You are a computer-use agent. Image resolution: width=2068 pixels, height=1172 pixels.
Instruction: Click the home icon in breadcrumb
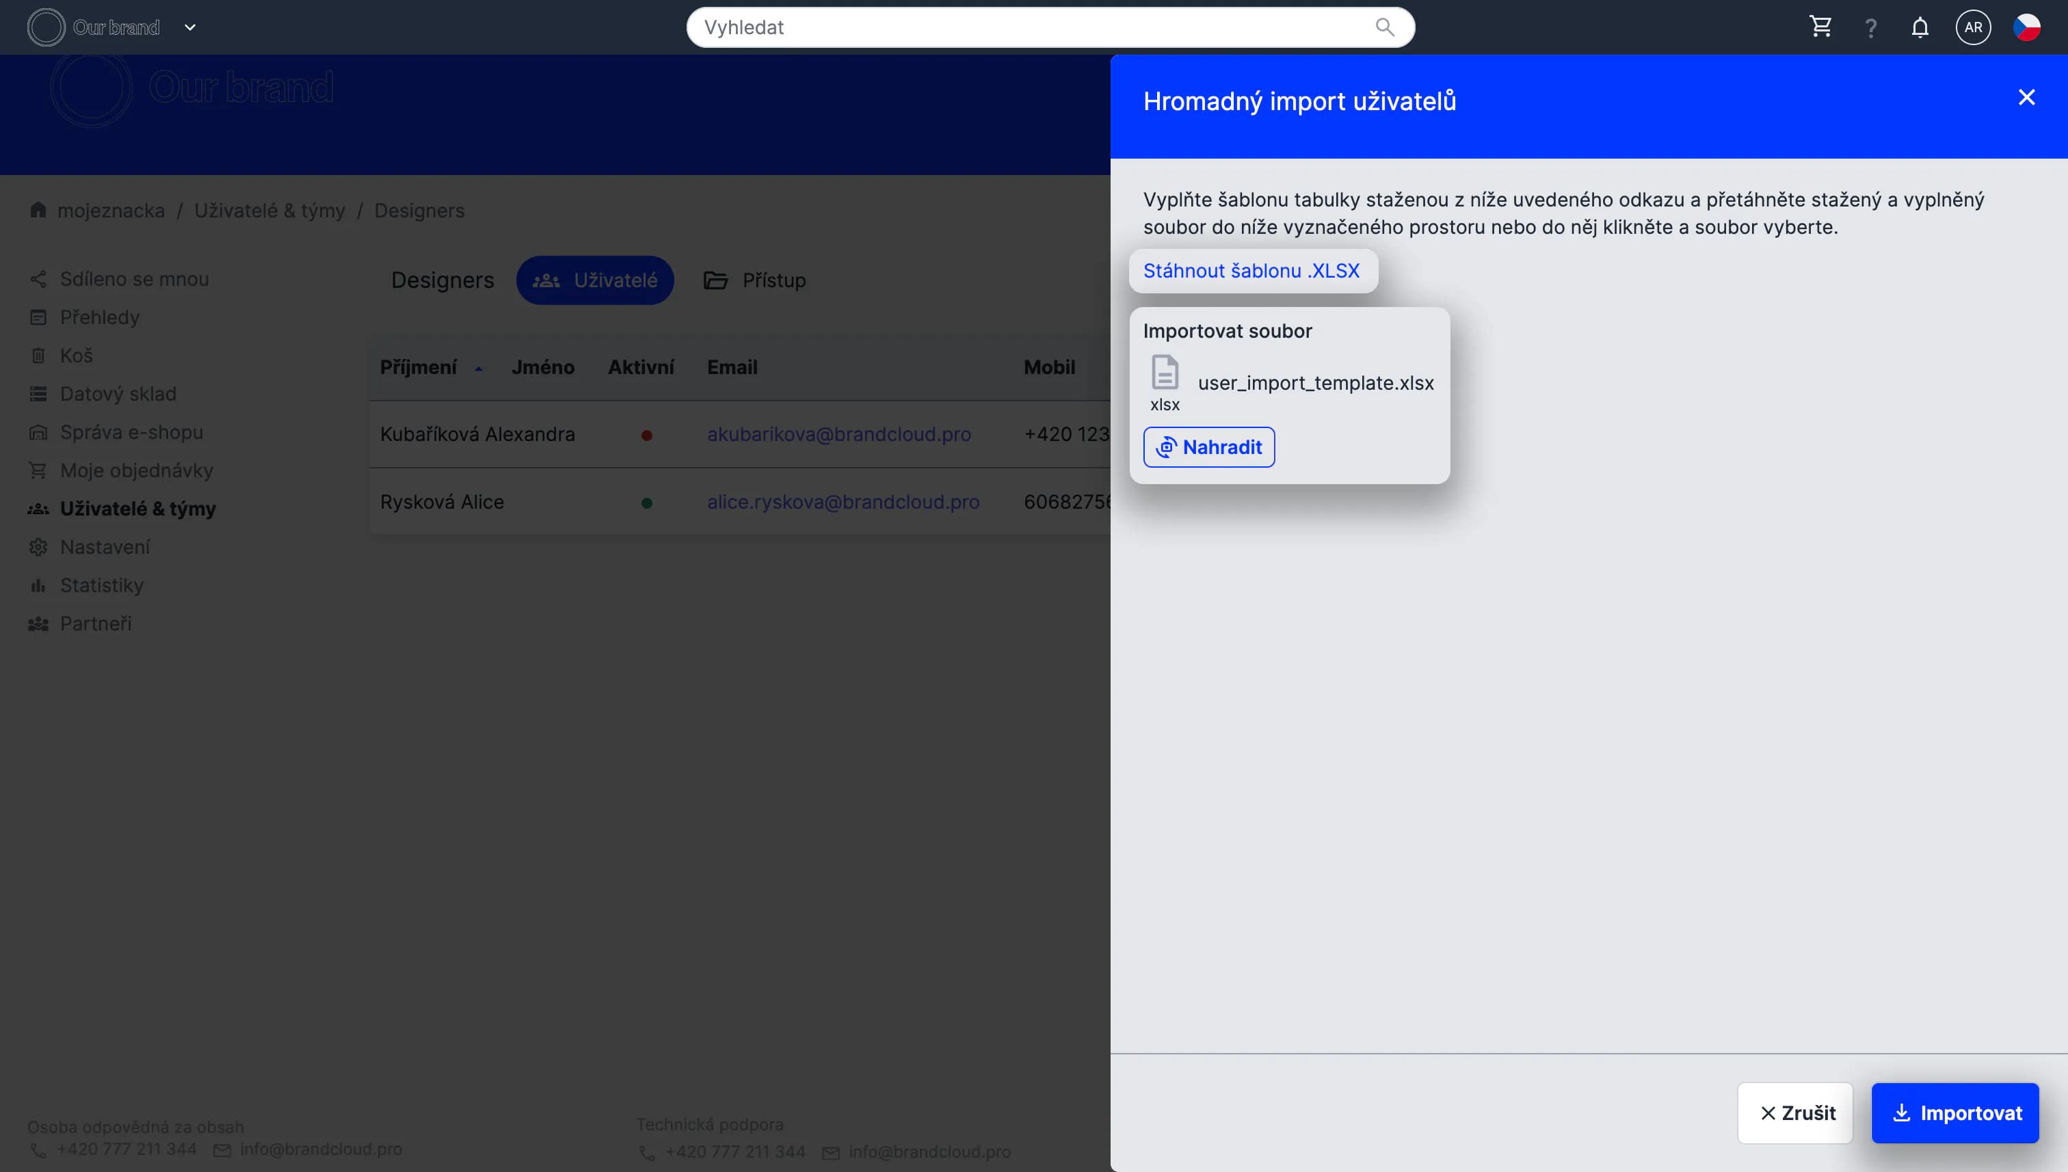pyautogui.click(x=38, y=210)
